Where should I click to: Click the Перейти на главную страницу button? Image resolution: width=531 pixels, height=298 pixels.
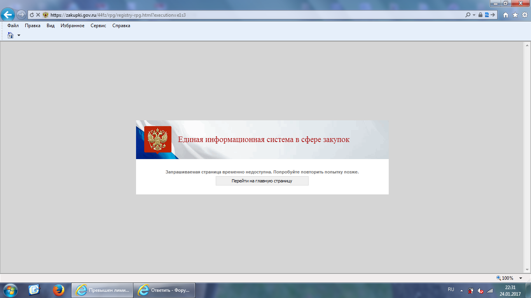coord(262,181)
